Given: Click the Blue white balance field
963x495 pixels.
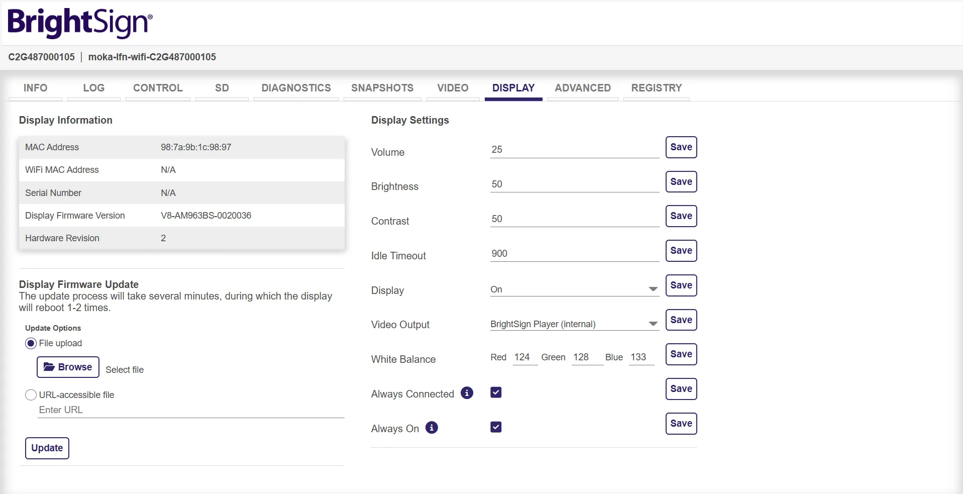Looking at the screenshot, I should [641, 357].
